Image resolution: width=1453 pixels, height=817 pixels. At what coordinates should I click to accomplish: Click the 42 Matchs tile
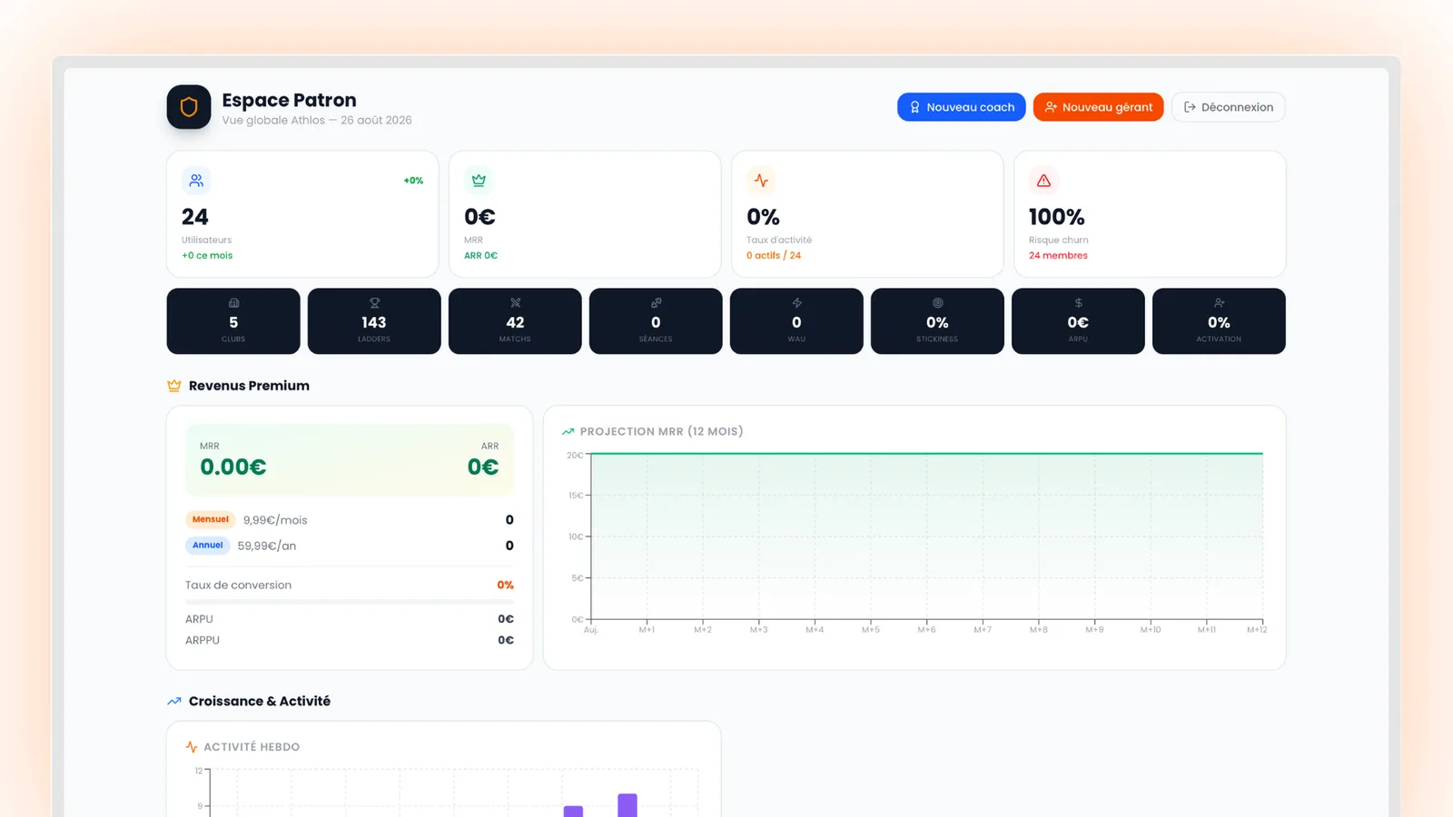(x=515, y=321)
